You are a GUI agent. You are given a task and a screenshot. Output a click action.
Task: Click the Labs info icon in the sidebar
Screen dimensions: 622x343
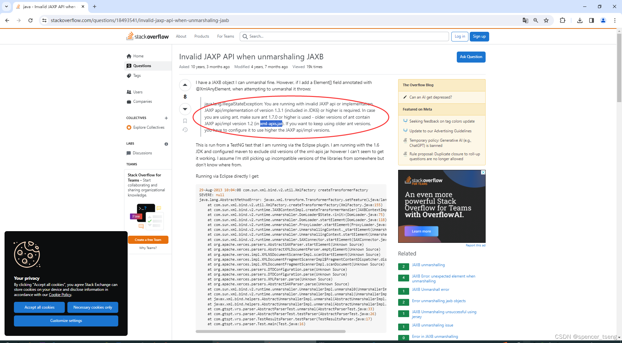coord(166,144)
